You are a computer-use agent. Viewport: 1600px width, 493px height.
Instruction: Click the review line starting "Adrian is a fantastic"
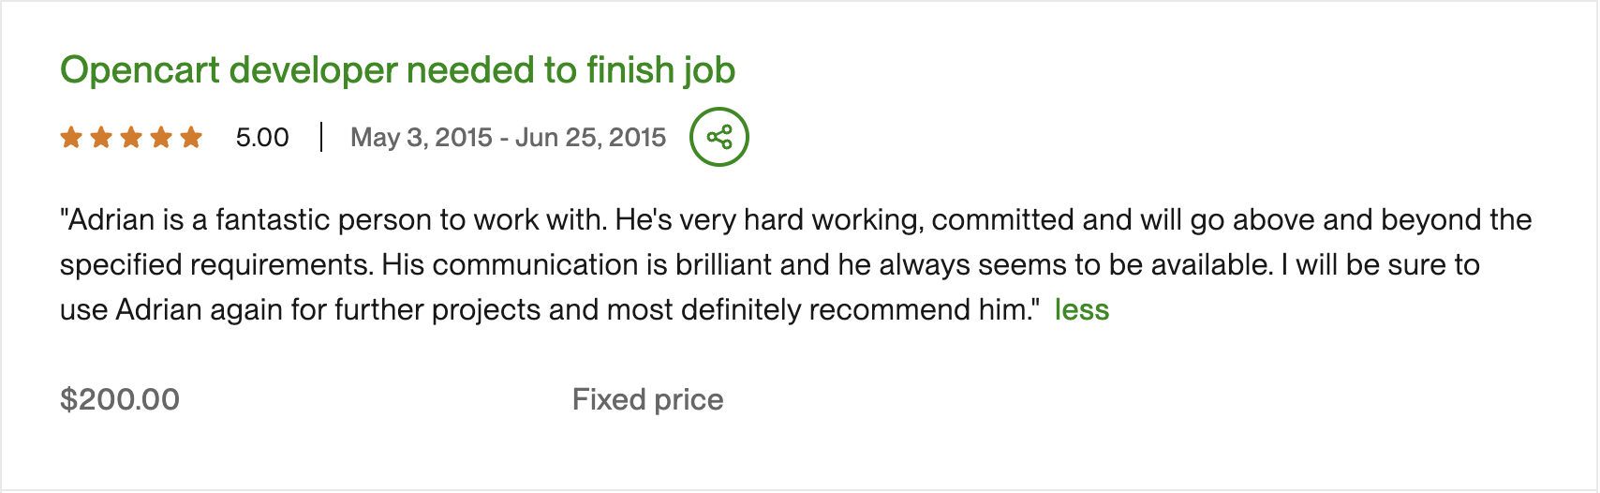(795, 220)
